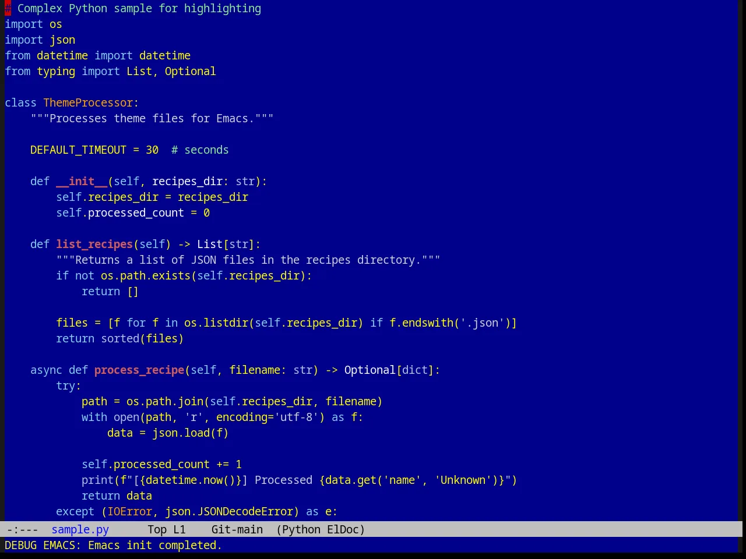Click the echo area message 'Emacs init completed.'
The width and height of the screenshot is (746, 559).
click(155, 545)
